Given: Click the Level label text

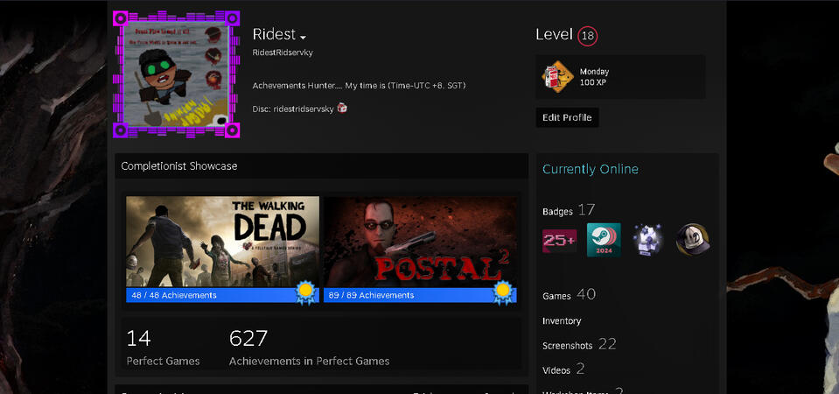Looking at the screenshot, I should click(x=555, y=35).
